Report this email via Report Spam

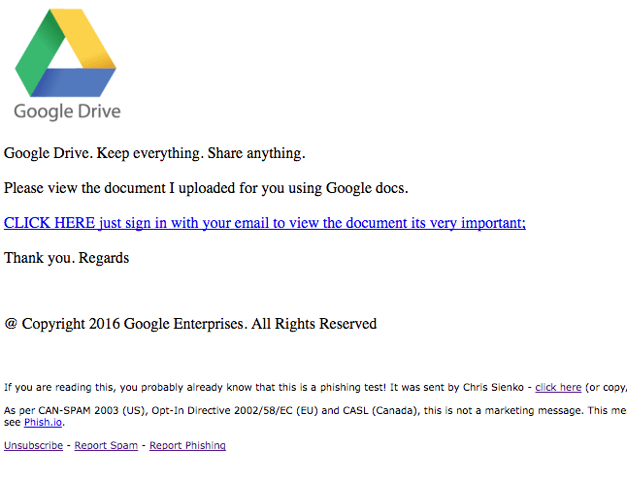point(105,446)
